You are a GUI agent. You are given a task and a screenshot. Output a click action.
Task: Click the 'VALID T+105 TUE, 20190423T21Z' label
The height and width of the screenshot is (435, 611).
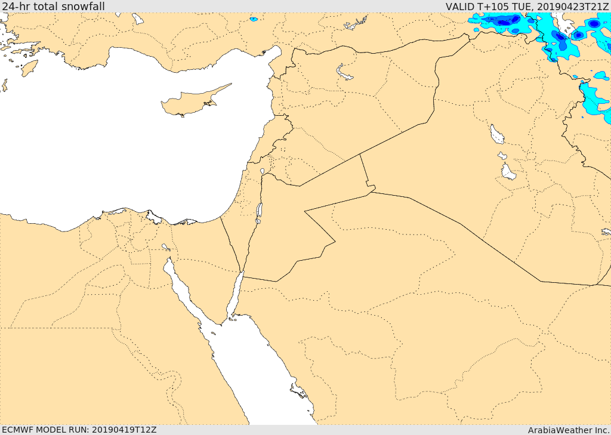click(x=527, y=6)
